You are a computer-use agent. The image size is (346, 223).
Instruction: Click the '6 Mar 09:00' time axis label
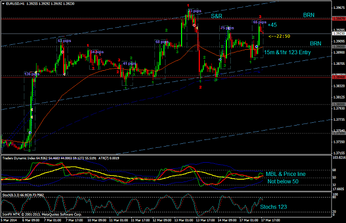coord(31,220)
